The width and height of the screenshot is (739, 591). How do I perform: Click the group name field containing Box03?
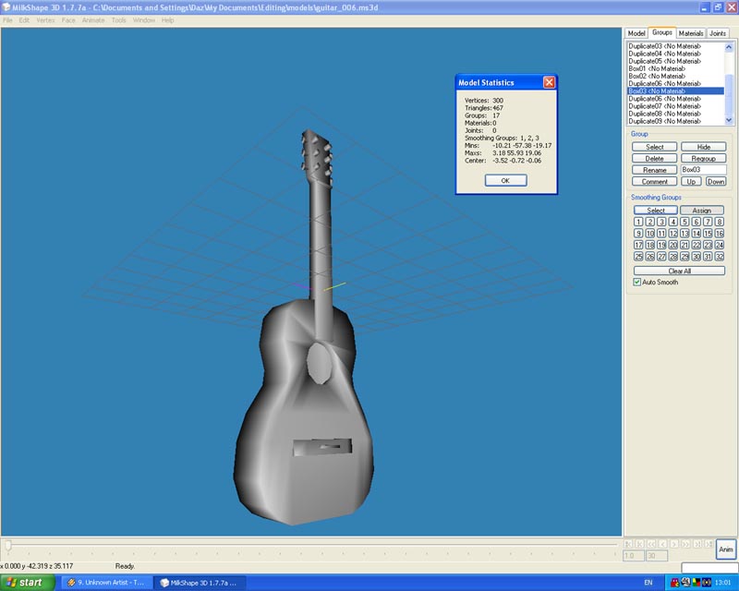[x=703, y=170]
